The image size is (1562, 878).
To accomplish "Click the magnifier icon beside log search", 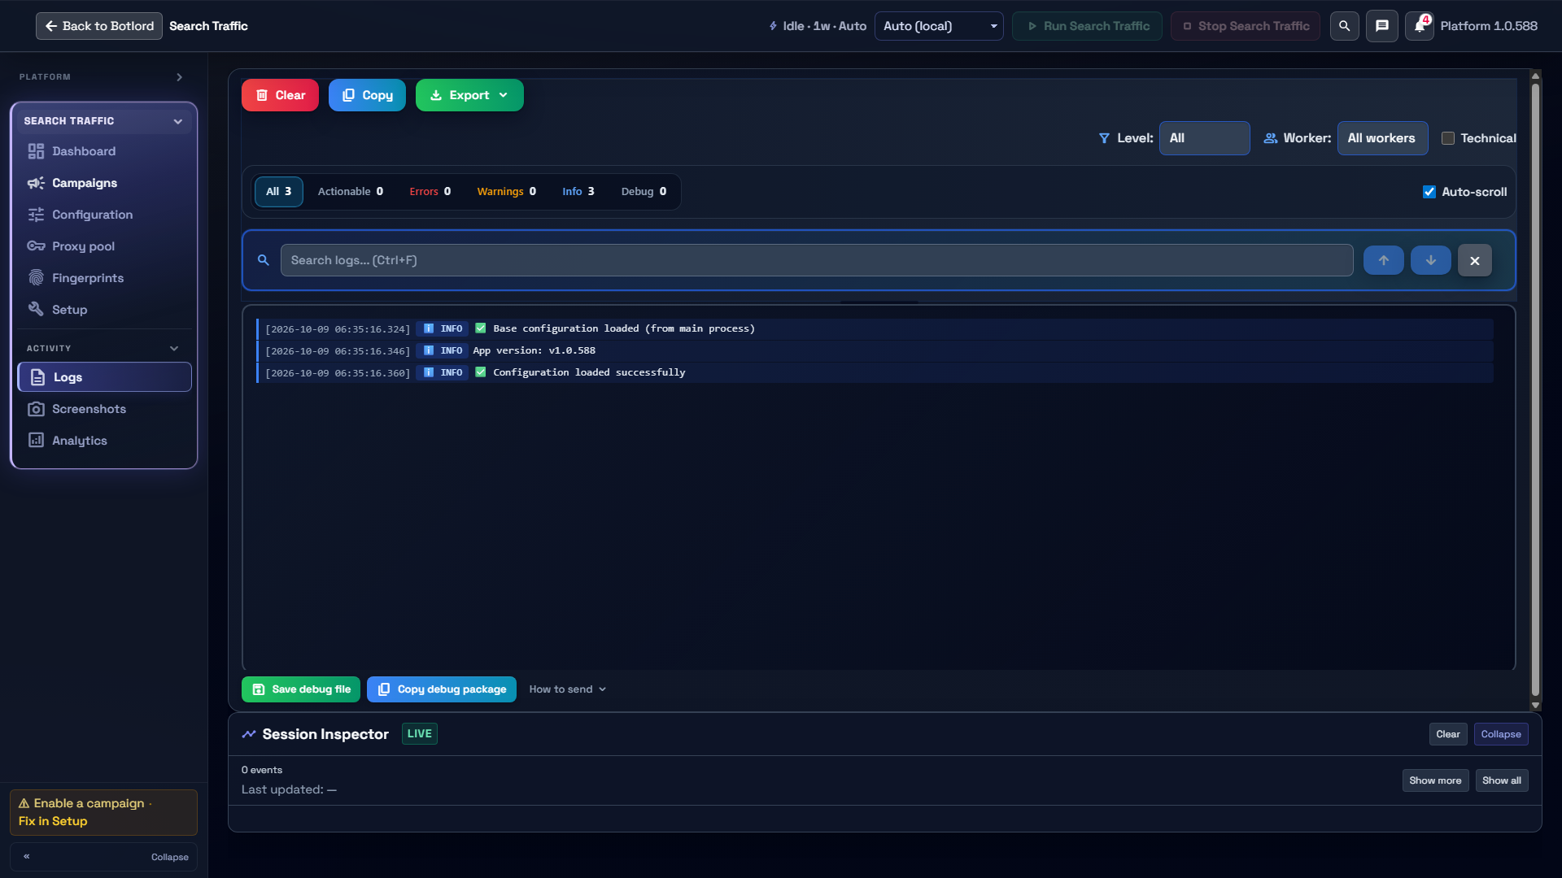I will [263, 260].
